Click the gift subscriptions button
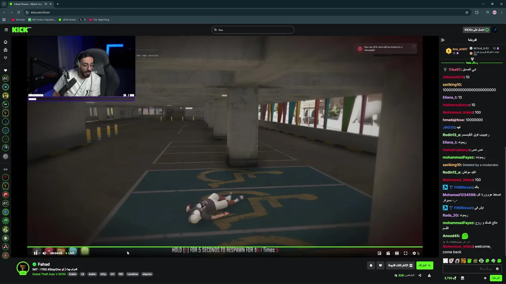The width and height of the screenshot is (506, 284). (400, 265)
